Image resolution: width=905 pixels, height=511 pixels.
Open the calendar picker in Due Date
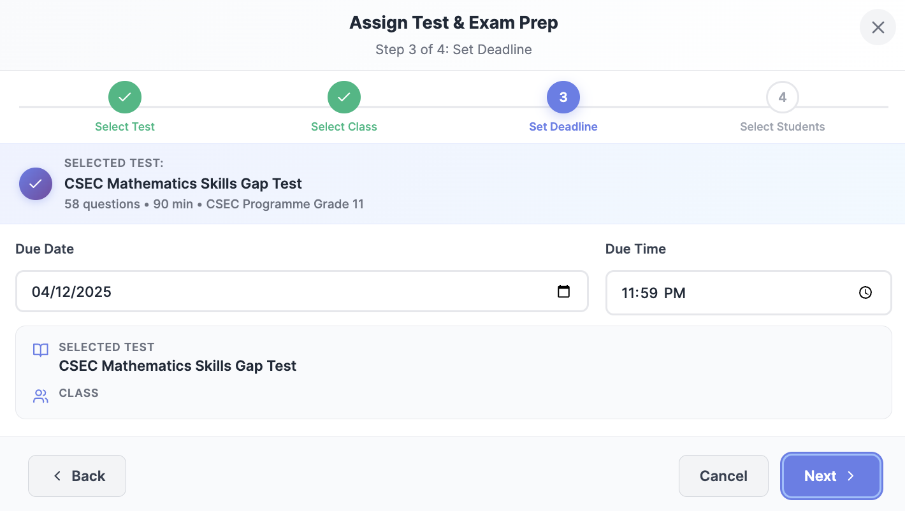563,292
